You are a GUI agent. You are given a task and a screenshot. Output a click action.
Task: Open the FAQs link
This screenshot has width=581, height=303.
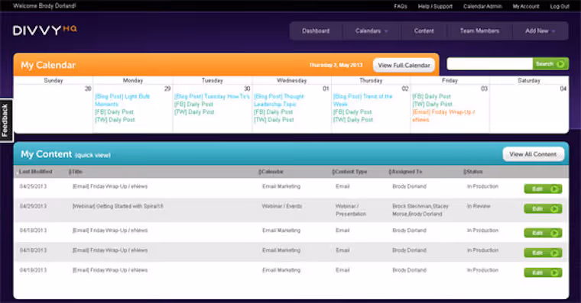(x=400, y=6)
